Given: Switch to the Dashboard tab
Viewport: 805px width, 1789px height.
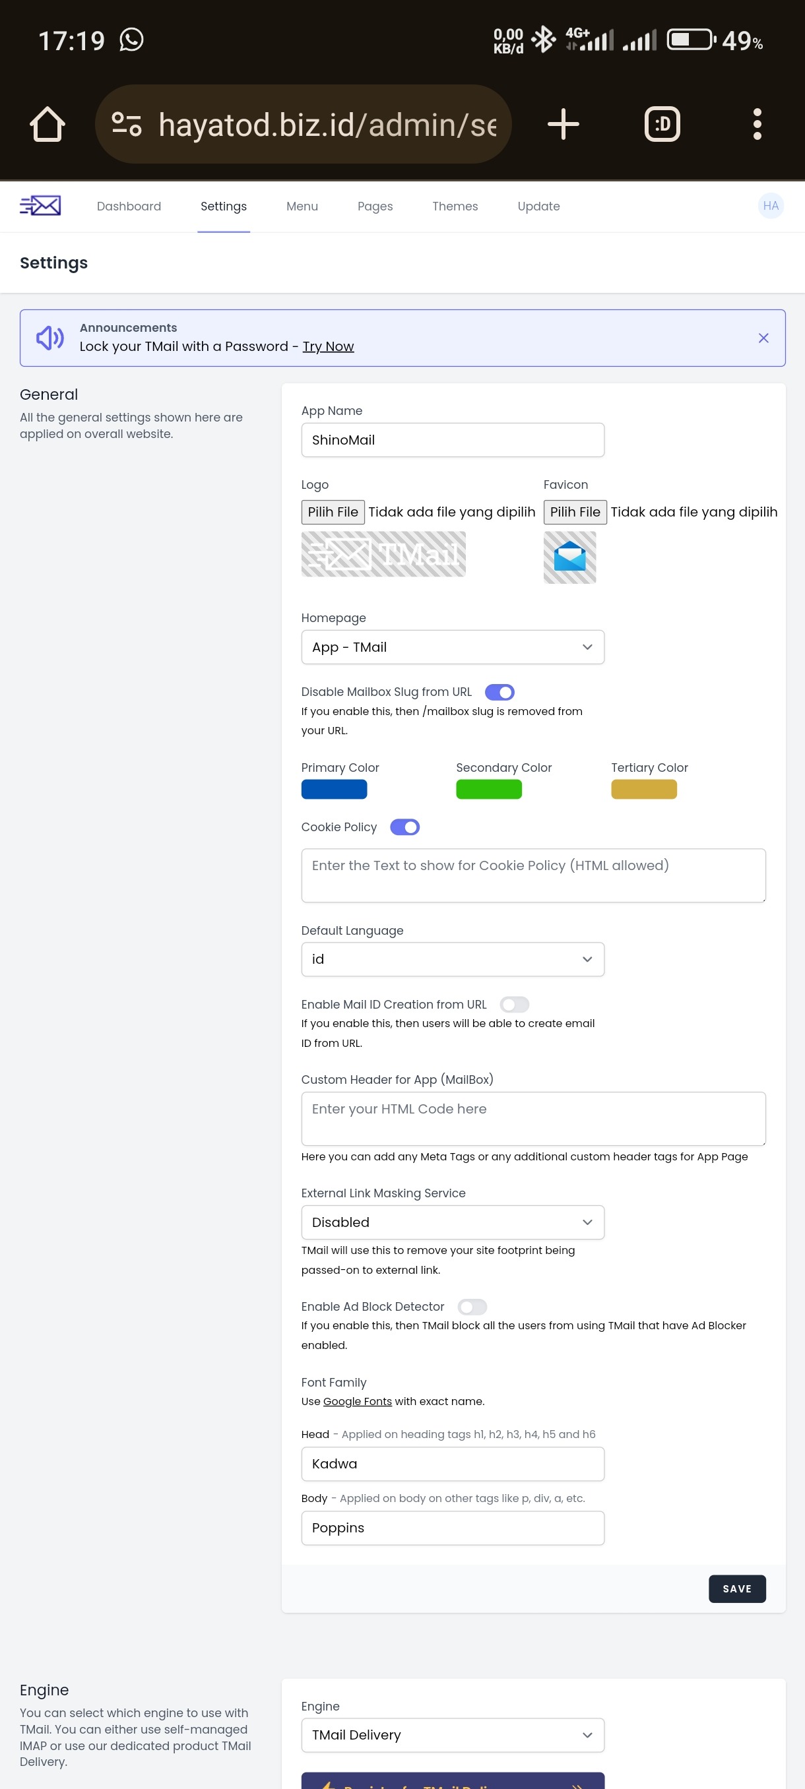Looking at the screenshot, I should pyautogui.click(x=129, y=206).
